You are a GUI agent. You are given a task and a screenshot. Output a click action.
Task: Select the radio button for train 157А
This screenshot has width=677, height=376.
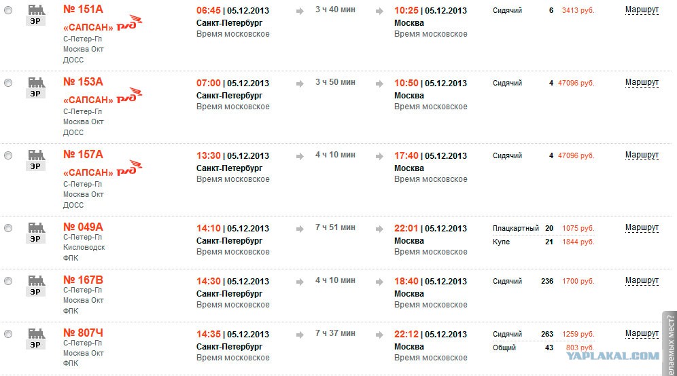tap(8, 155)
